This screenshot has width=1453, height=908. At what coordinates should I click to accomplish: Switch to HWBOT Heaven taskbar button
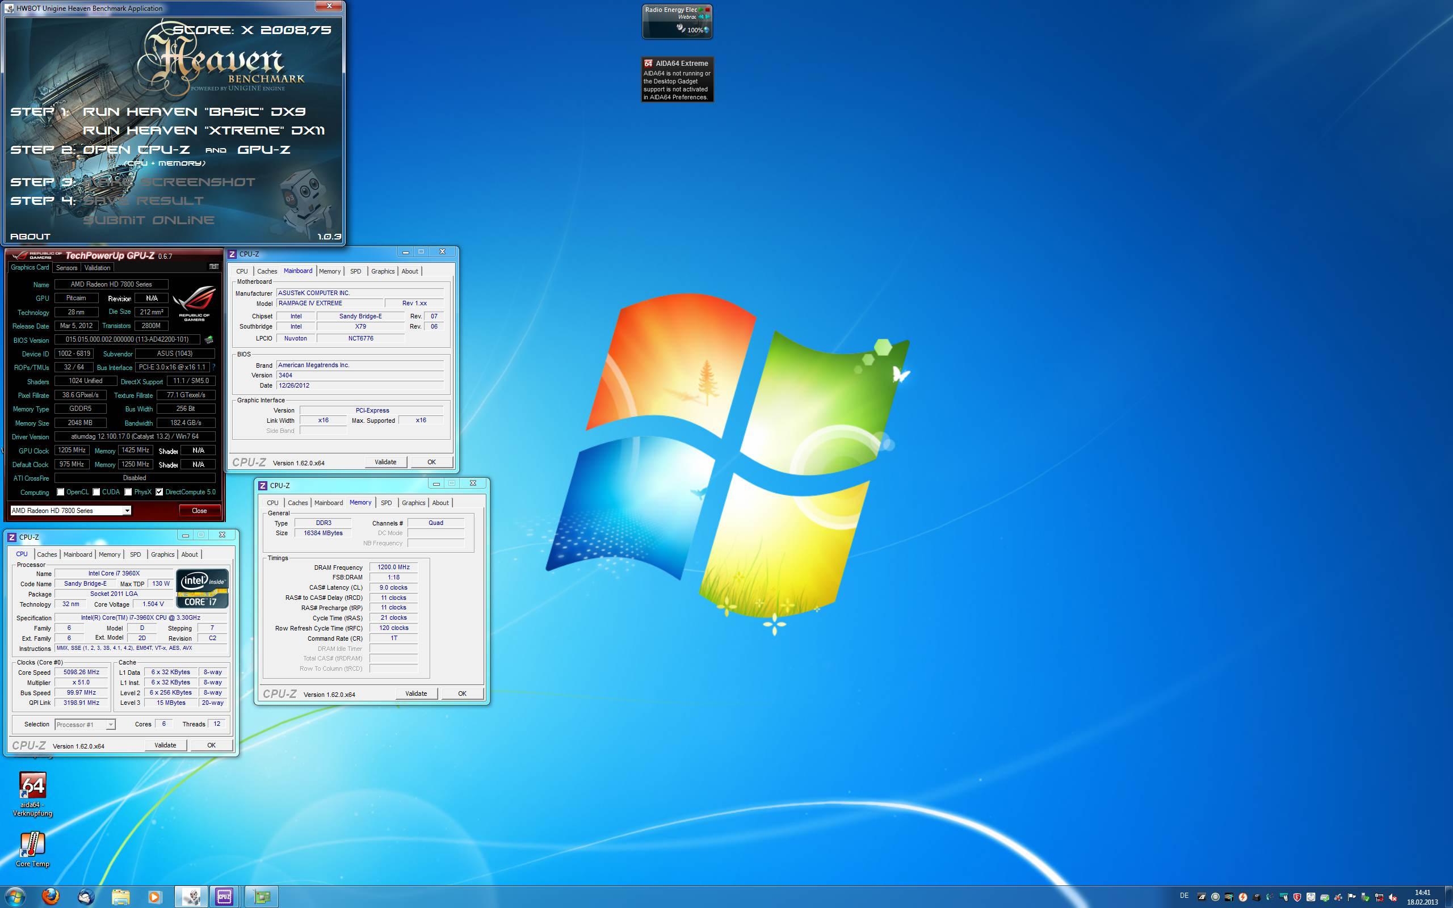191,897
